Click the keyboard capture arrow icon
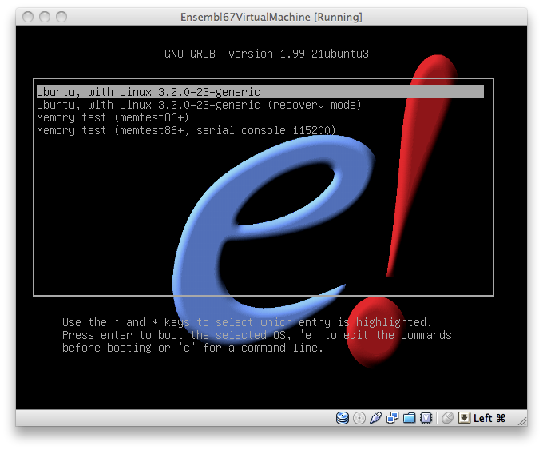 click(464, 418)
